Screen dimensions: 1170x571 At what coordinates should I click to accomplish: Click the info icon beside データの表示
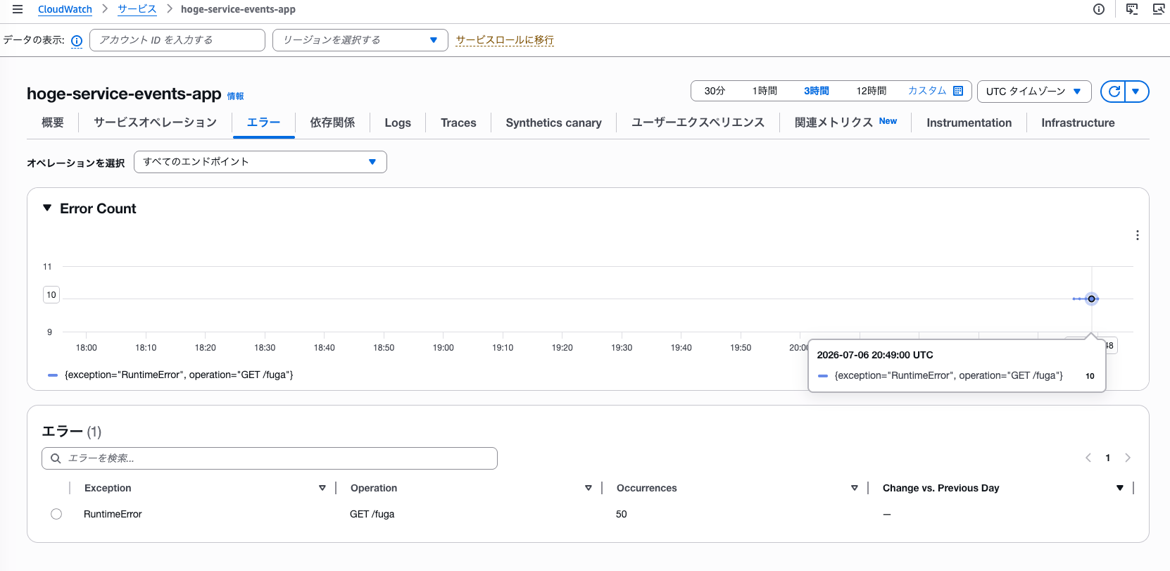click(x=77, y=41)
